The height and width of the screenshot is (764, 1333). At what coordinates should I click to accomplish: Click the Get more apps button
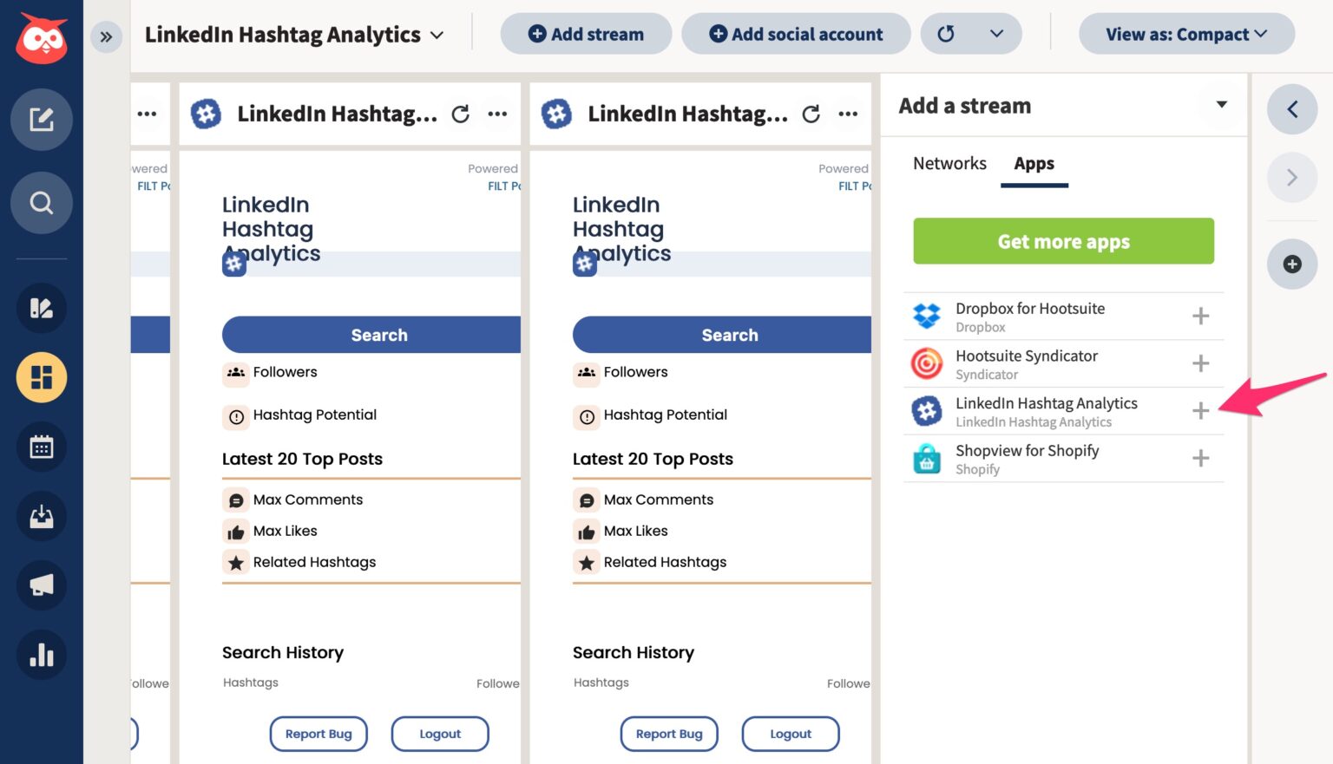1063,241
